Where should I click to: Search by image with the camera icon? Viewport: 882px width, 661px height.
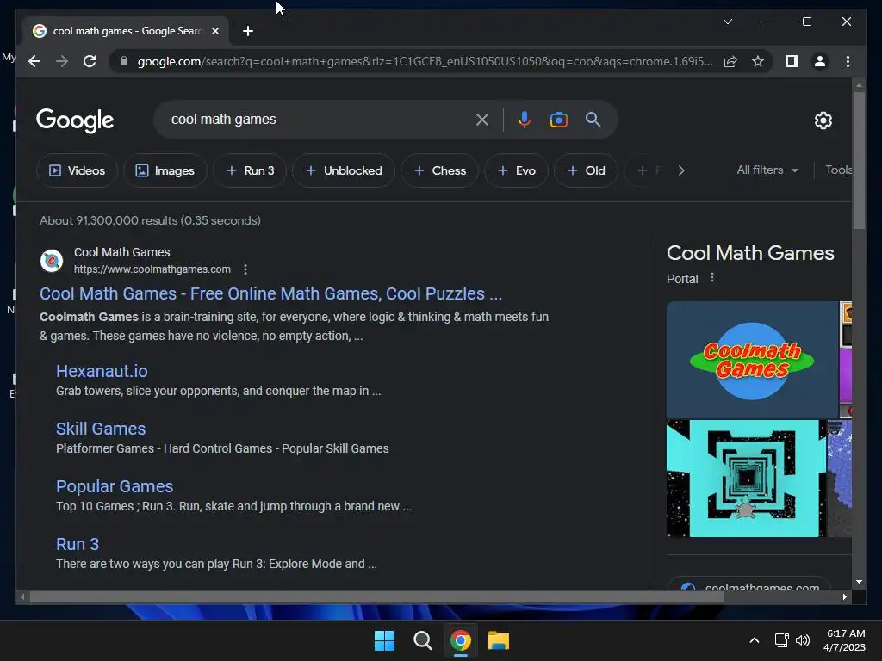coord(558,120)
